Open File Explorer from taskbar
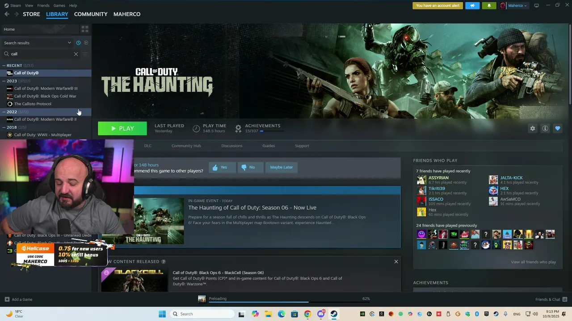The height and width of the screenshot is (321, 572). point(268,314)
